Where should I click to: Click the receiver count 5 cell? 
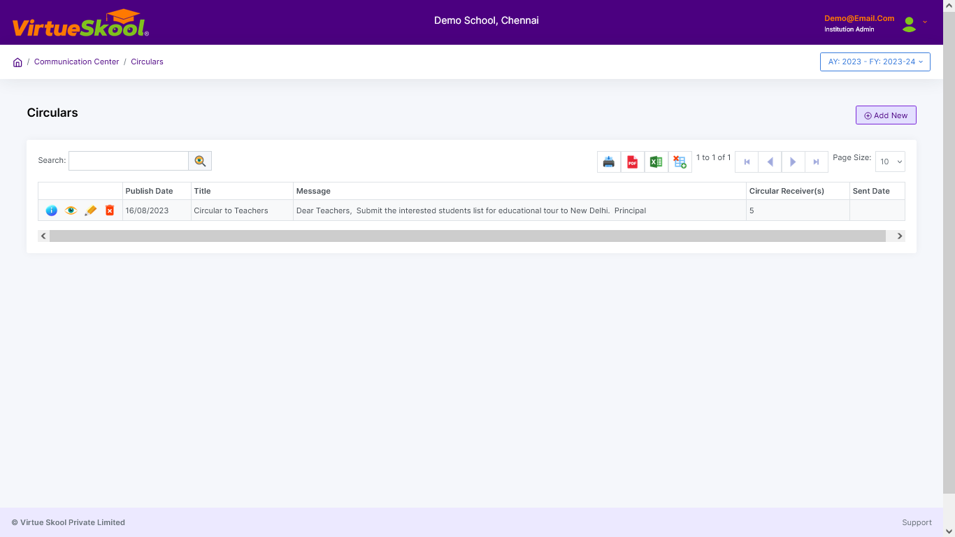[798, 210]
